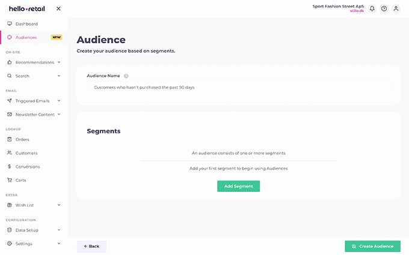Expand the Triggered Emails chevron
The height and width of the screenshot is (255, 409).
coord(59,101)
